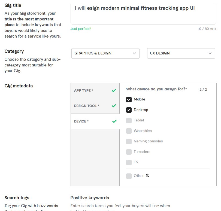221x211 pixels.
Task: Tick the Tablet checkbox
Action: coord(129,121)
